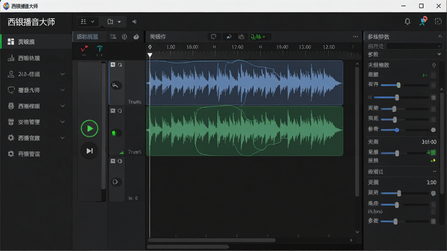Open the three-dot more menu above timeline
The height and width of the screenshot is (251, 447).
pos(355,37)
